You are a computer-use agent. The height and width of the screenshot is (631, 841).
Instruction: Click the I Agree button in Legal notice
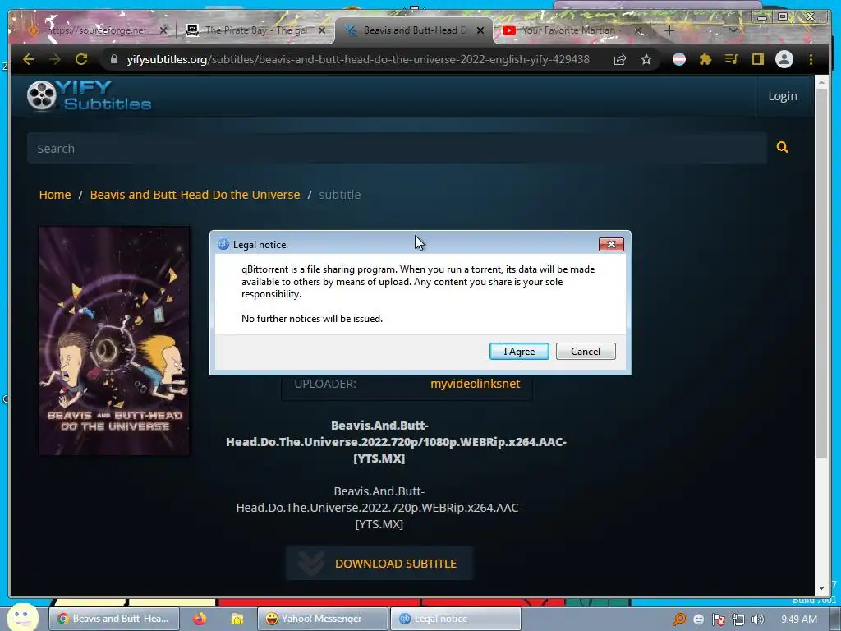pyautogui.click(x=519, y=352)
